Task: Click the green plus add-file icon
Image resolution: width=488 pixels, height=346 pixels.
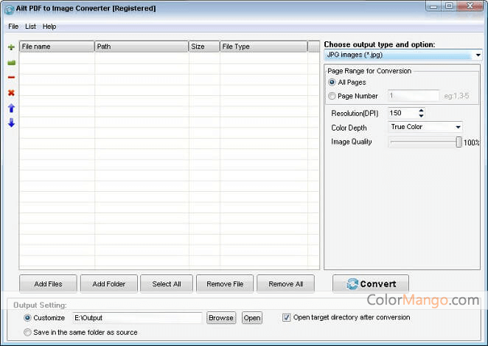Action: point(11,47)
